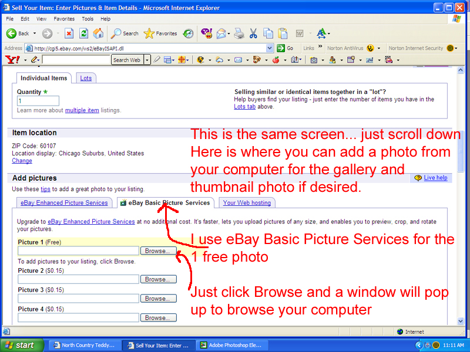Click the Mail envelope icon
This screenshot has width=470, height=352.
pos(222,33)
